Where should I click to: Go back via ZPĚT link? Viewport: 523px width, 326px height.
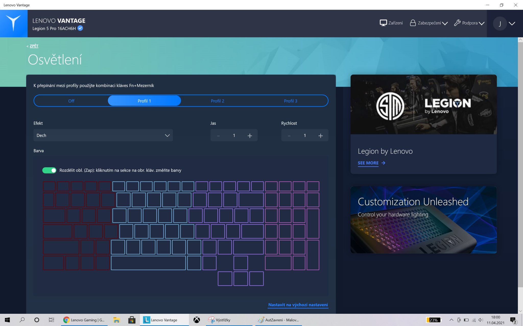[x=34, y=46]
